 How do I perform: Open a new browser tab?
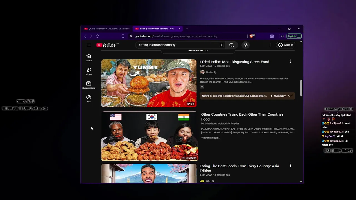tap(187, 29)
